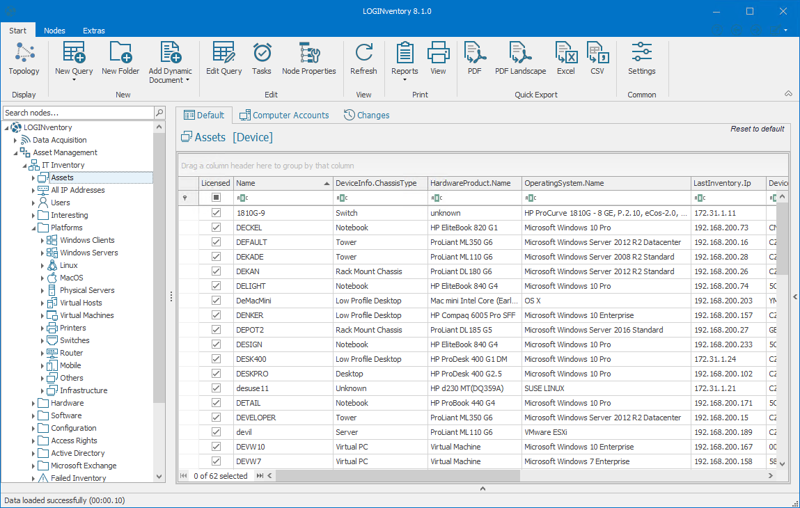The height and width of the screenshot is (508, 800).
Task: Collapse the IT Inventory node
Action: point(24,165)
